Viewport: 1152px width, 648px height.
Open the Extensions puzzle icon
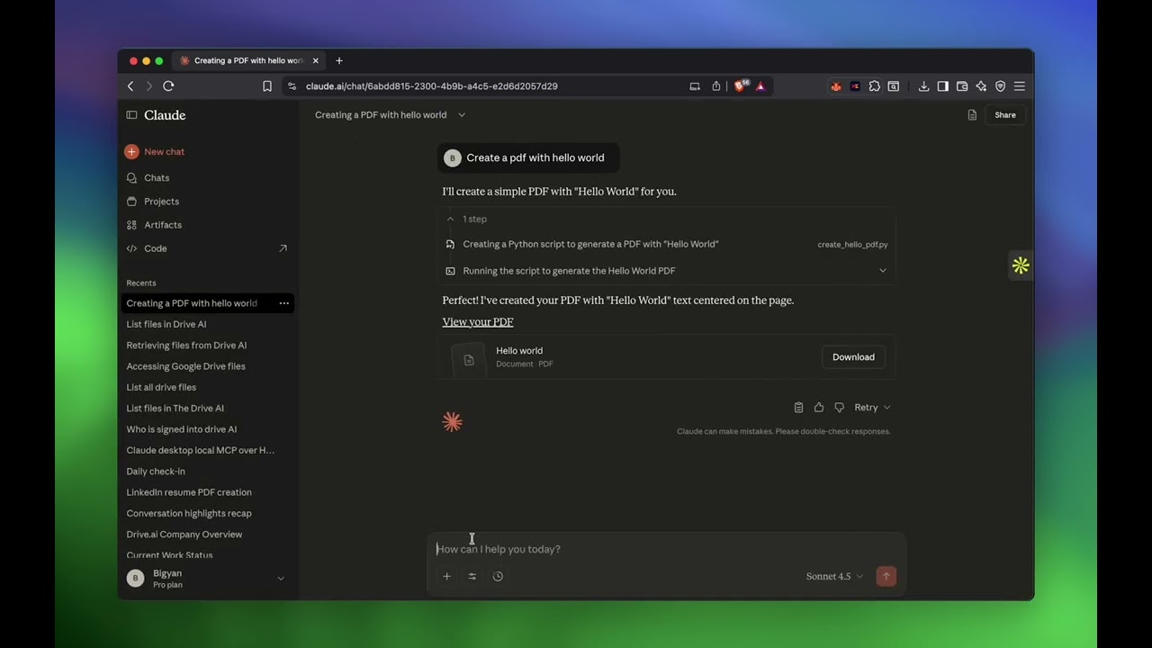pyautogui.click(x=874, y=86)
